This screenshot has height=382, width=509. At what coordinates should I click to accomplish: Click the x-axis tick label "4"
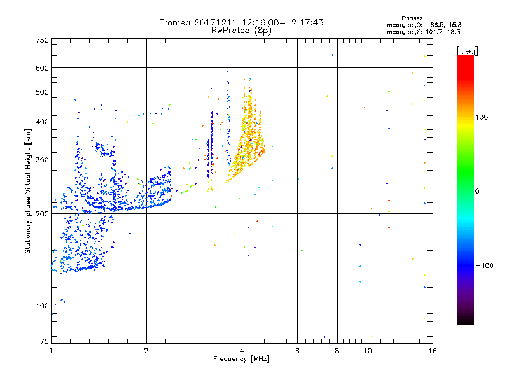click(242, 351)
